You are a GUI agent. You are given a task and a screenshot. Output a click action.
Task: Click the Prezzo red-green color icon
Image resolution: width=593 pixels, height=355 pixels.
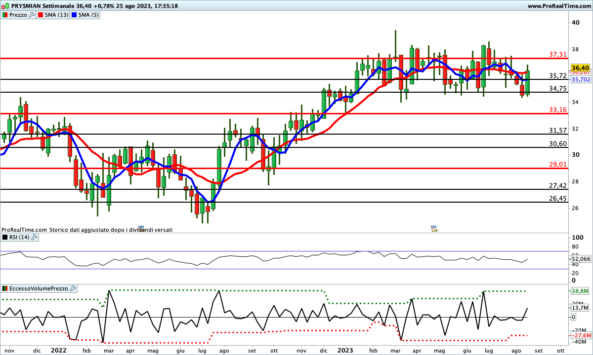5,15
